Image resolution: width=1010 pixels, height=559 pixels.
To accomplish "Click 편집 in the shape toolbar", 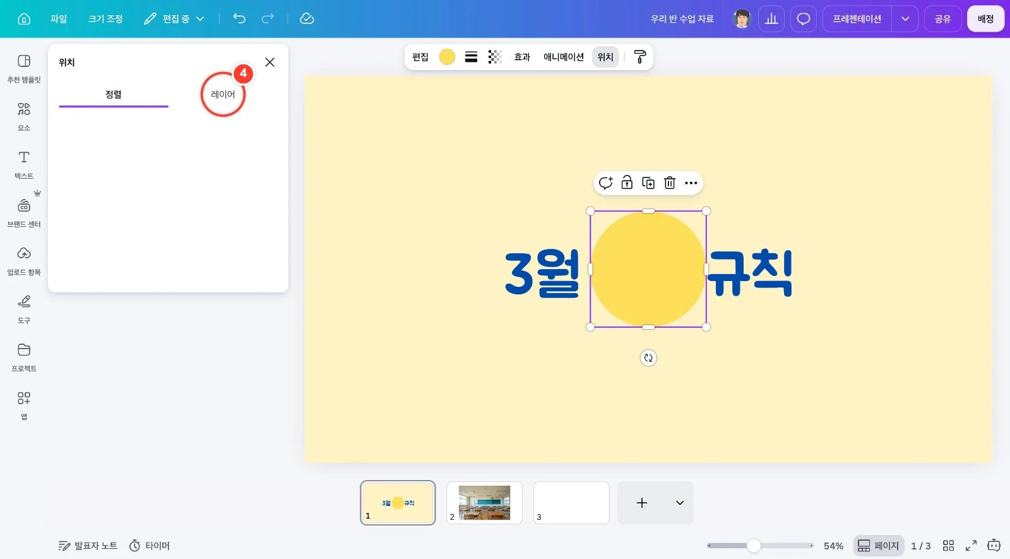I will 420,57.
